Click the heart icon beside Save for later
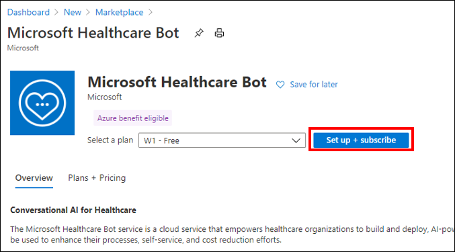The image size is (455, 252). point(280,85)
